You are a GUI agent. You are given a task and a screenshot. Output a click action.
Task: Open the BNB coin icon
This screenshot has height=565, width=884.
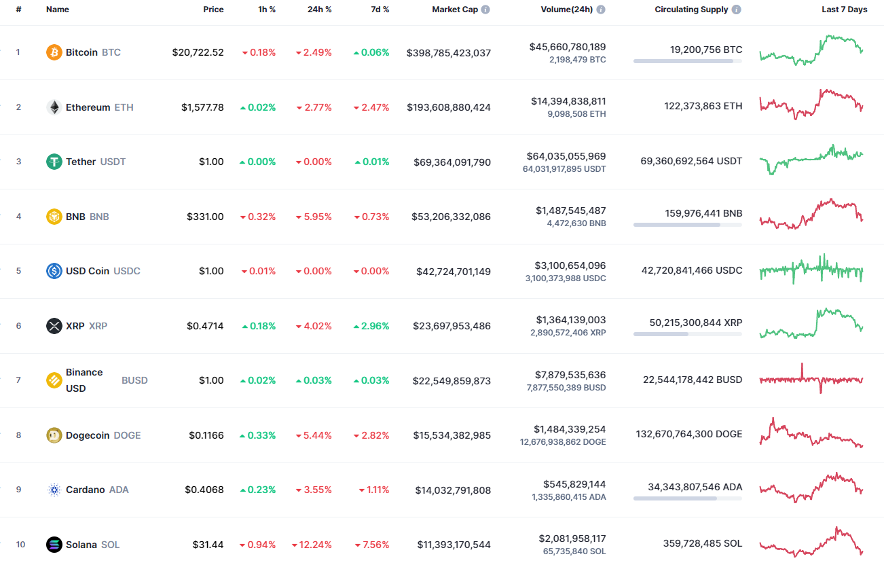53,216
